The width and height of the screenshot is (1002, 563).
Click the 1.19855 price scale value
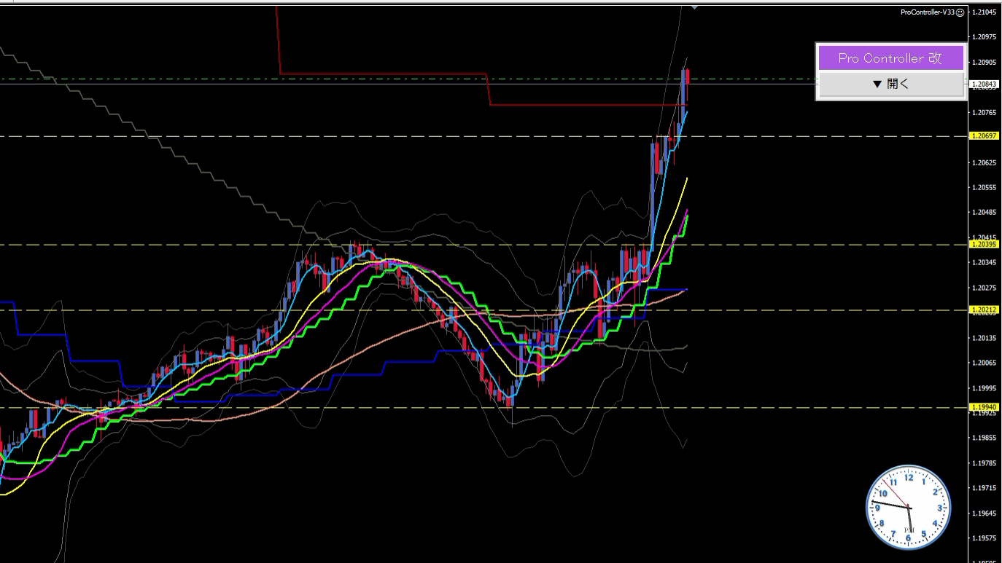pos(985,438)
